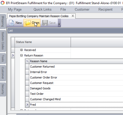Open the File menu
The width and height of the screenshot is (123, 115).
pos(63,9)
